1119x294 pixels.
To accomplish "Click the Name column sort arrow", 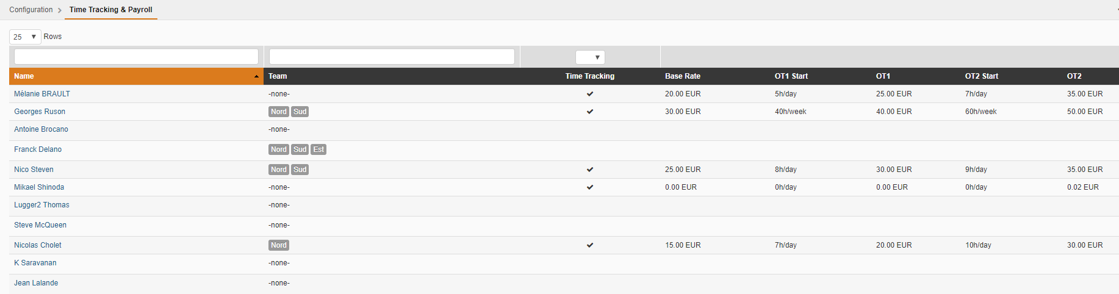I will click(x=256, y=76).
